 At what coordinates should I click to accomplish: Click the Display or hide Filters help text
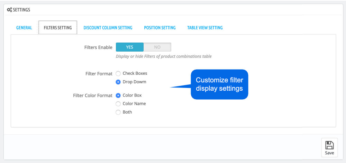pyautogui.click(x=164, y=56)
